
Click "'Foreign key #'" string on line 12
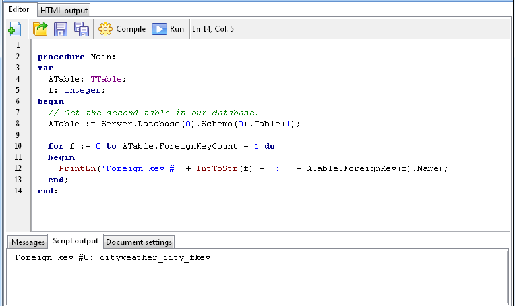[x=140, y=168]
